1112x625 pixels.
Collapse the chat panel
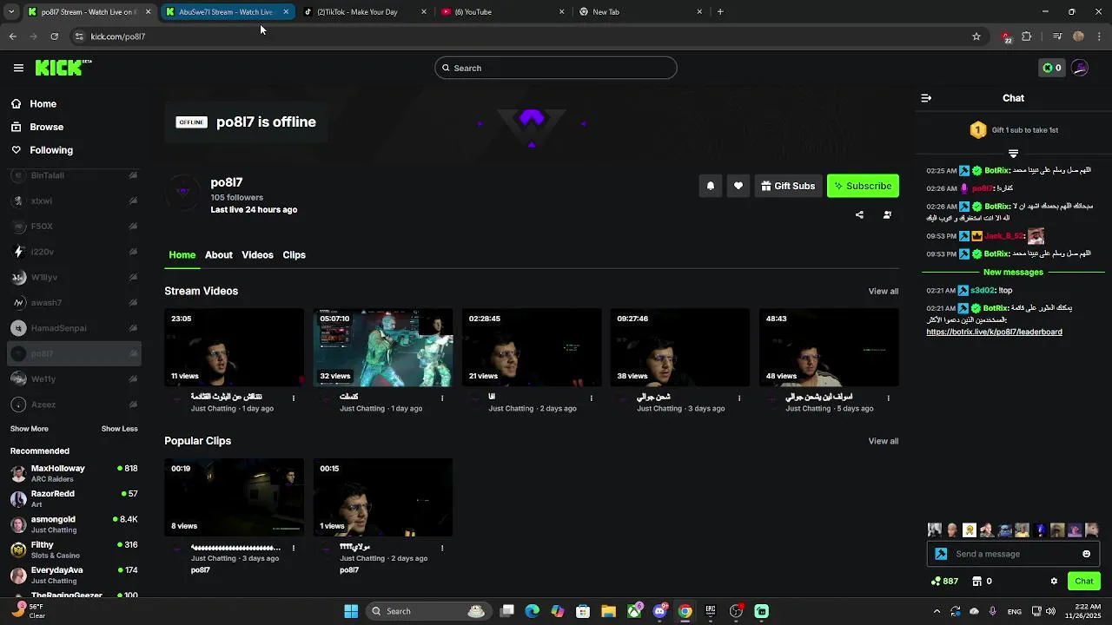pyautogui.click(x=926, y=98)
